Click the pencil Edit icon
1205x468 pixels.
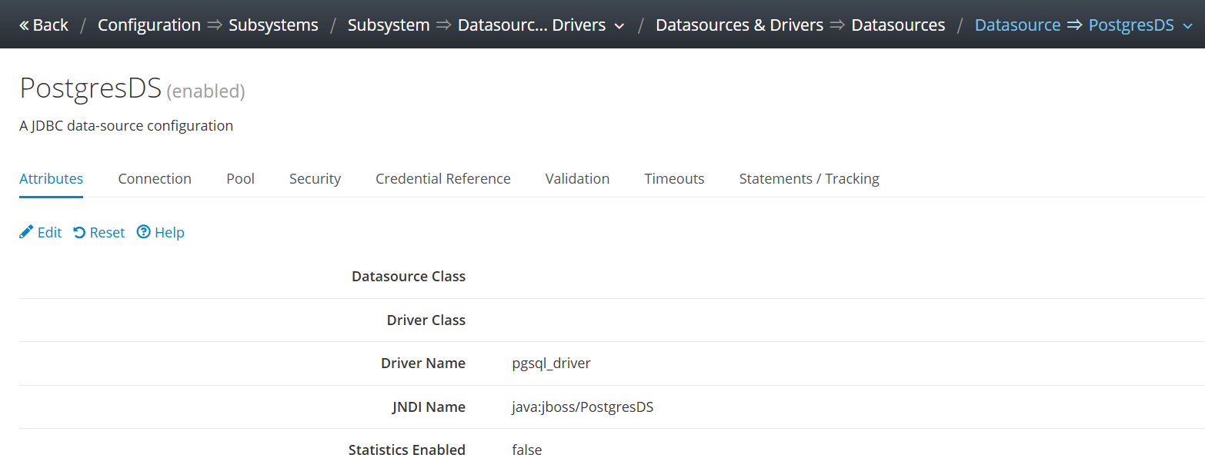(x=26, y=232)
